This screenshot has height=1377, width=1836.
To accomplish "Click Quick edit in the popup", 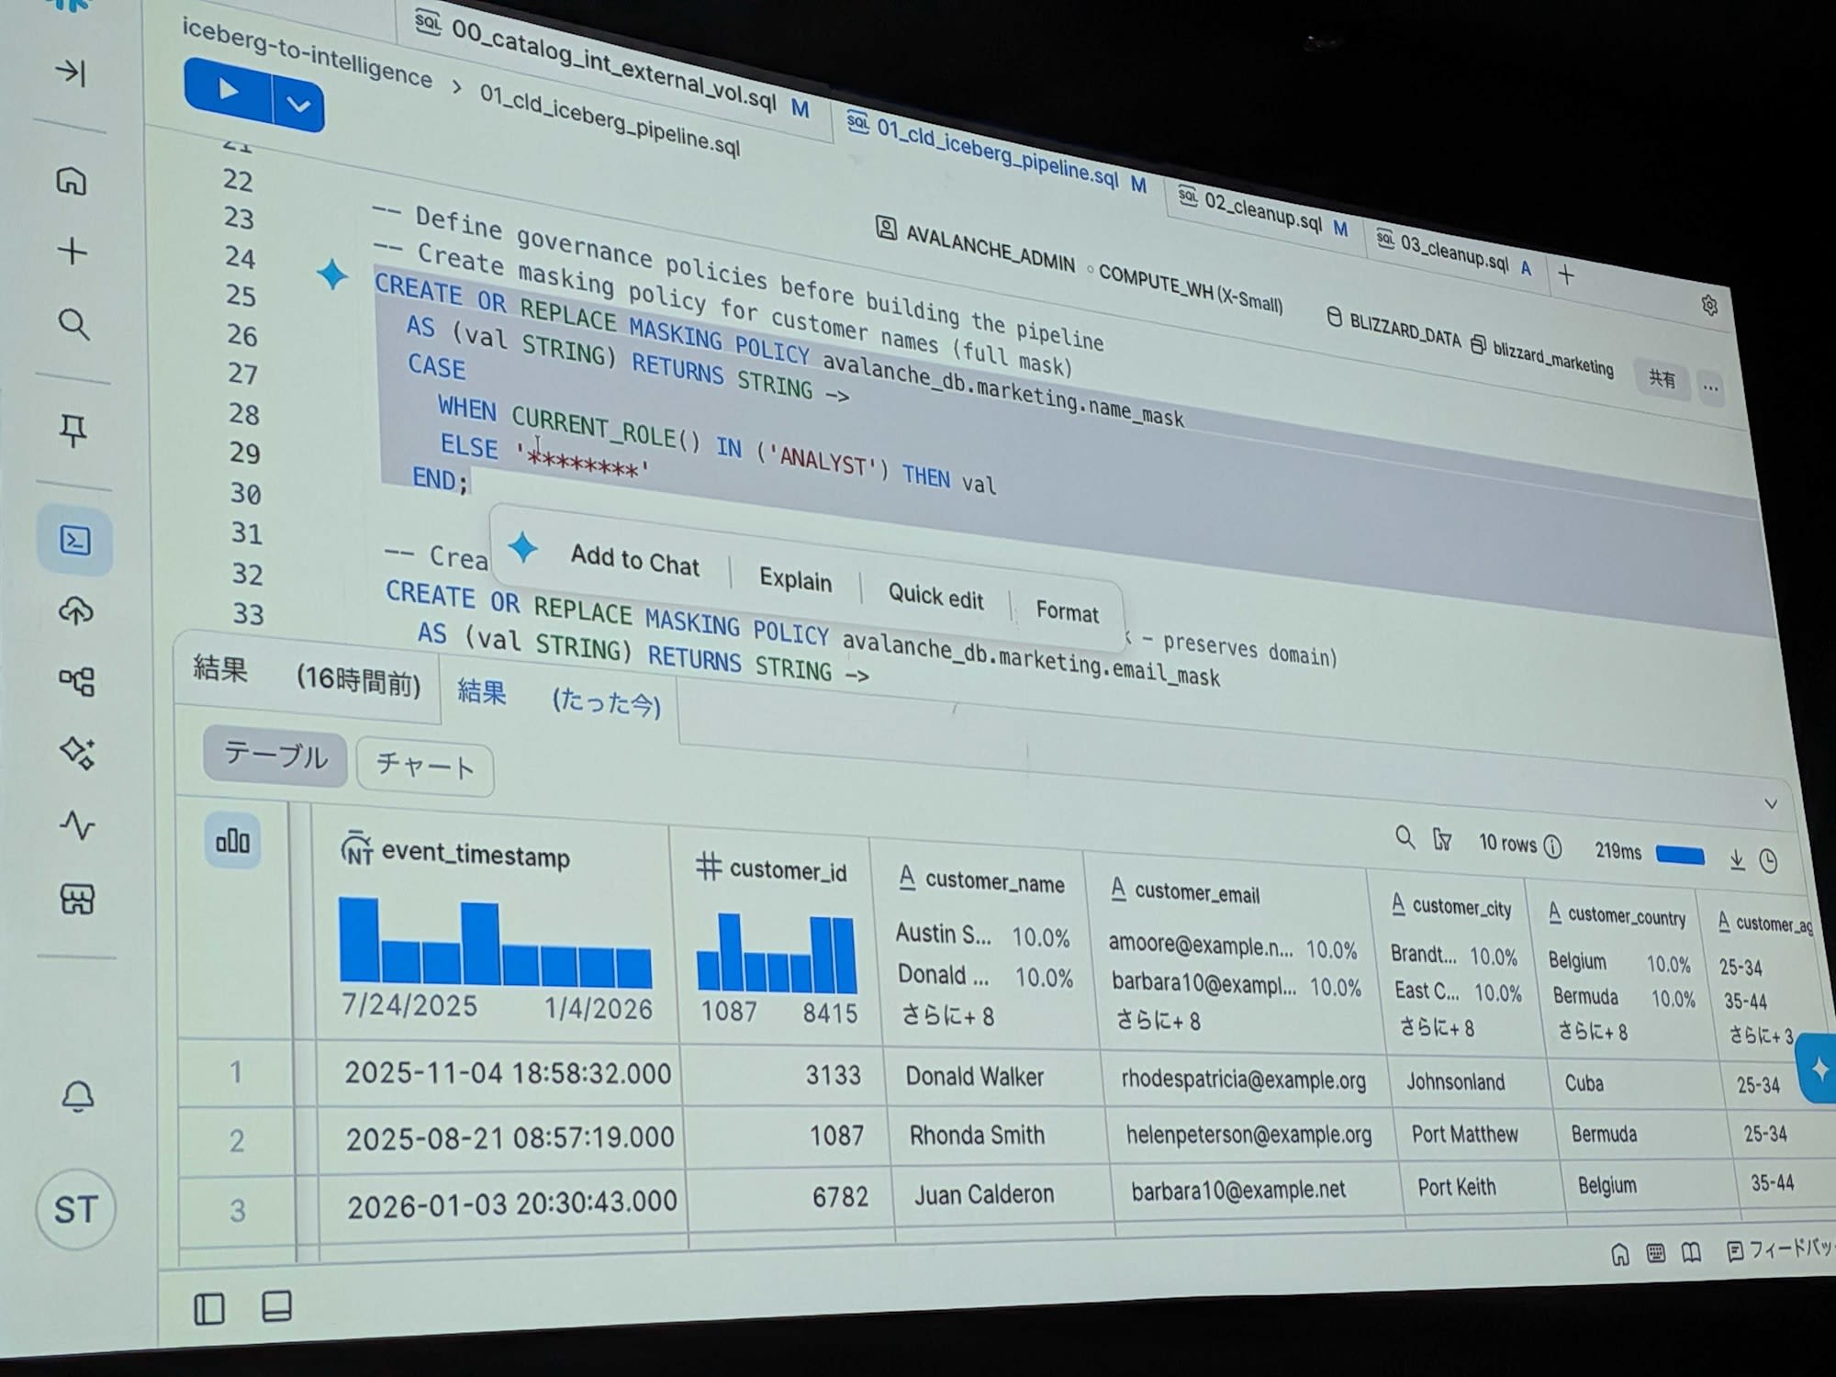I will pyautogui.click(x=935, y=596).
